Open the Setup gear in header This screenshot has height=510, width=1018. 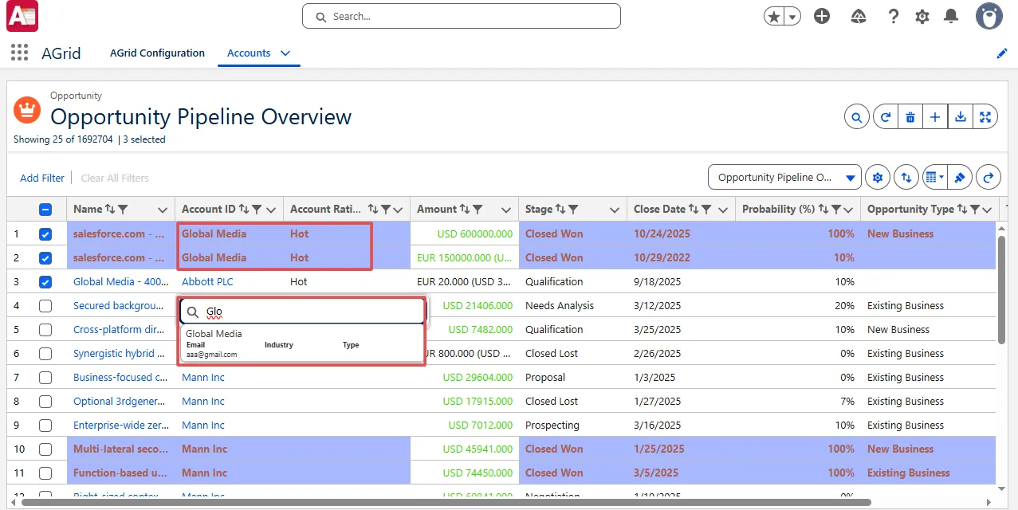coord(922,16)
